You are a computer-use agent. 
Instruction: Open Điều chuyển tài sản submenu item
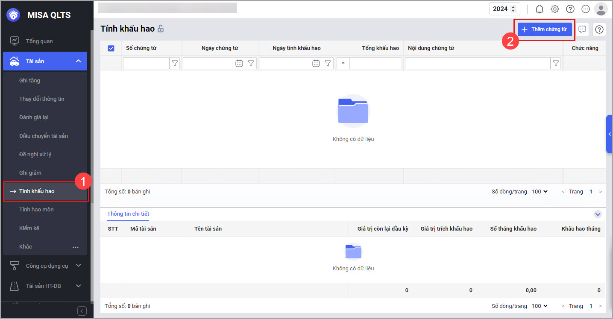coord(45,136)
